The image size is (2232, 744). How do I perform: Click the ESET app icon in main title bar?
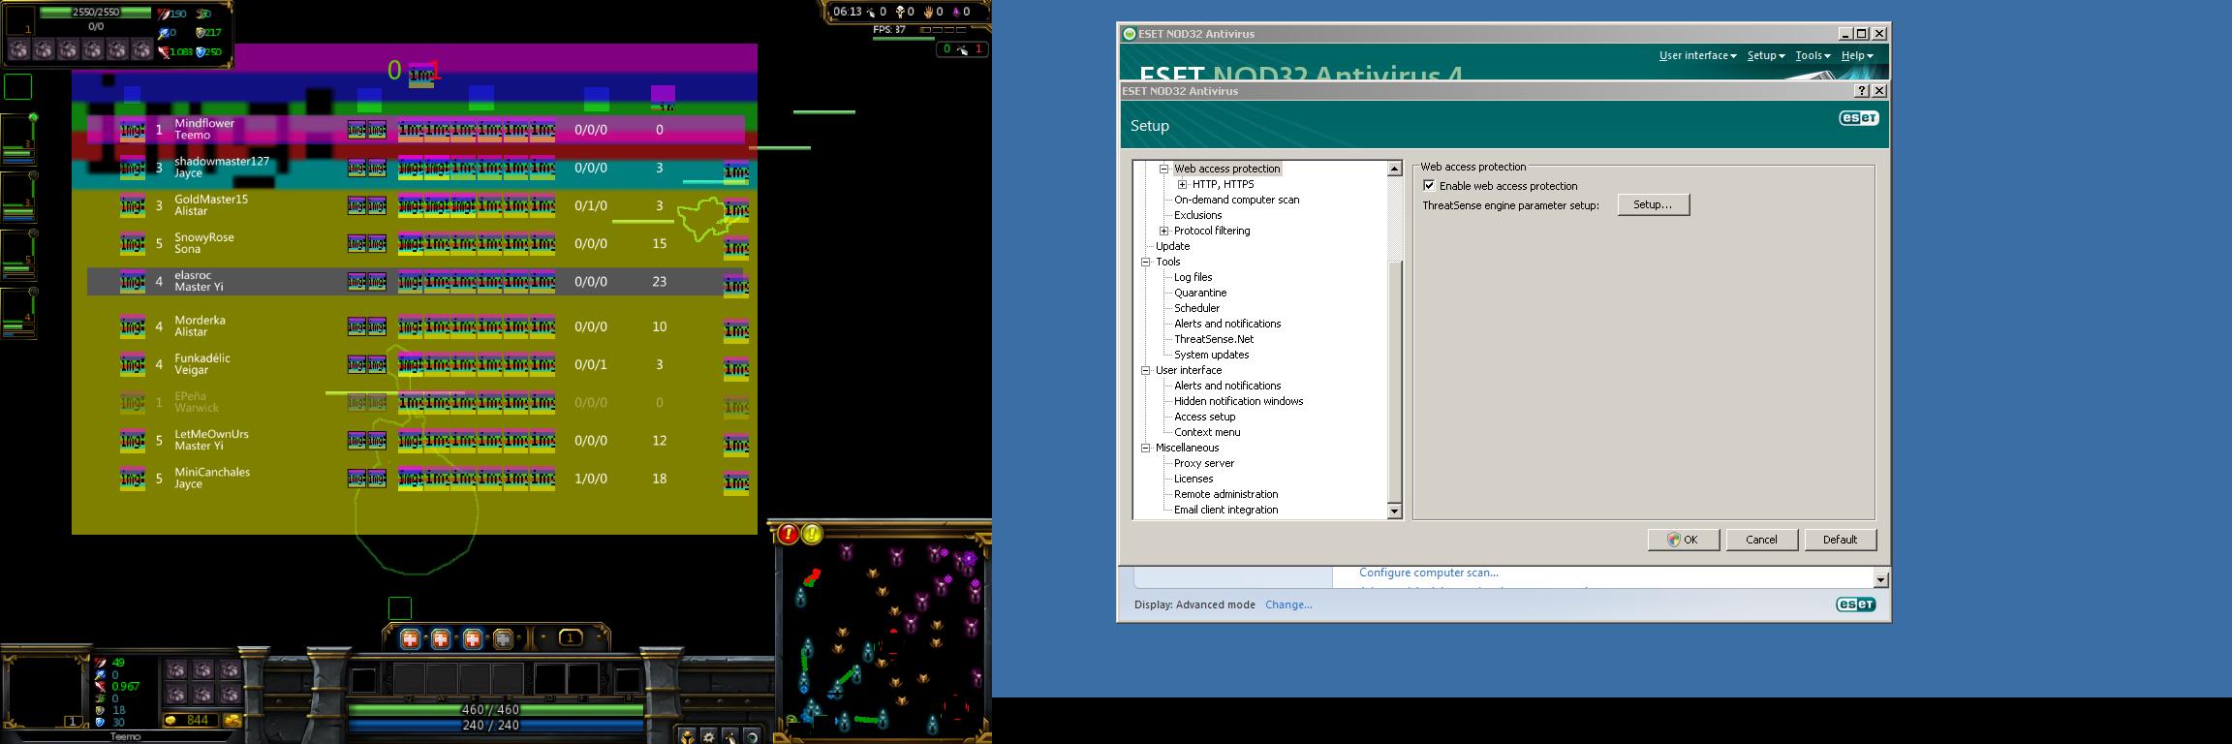1130,34
